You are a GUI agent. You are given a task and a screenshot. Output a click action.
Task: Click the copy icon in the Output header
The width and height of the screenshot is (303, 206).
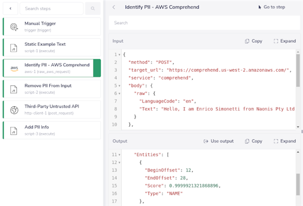click(247, 141)
